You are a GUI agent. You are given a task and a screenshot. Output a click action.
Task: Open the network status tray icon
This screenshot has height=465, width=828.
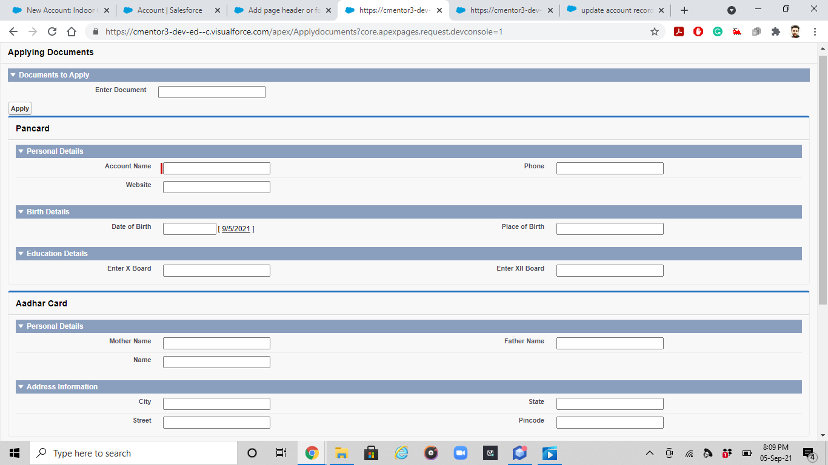coord(689,453)
